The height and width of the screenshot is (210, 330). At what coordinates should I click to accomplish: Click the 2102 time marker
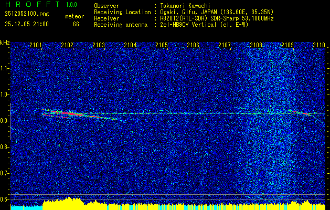tap(67, 45)
